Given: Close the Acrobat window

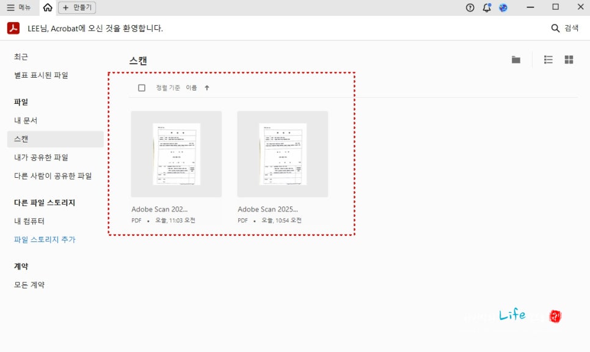Looking at the screenshot, I should tap(581, 7).
